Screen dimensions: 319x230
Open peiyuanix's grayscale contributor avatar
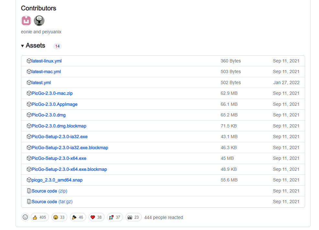39,20
